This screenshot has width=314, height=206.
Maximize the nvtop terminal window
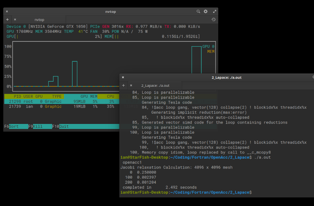tap(214, 11)
